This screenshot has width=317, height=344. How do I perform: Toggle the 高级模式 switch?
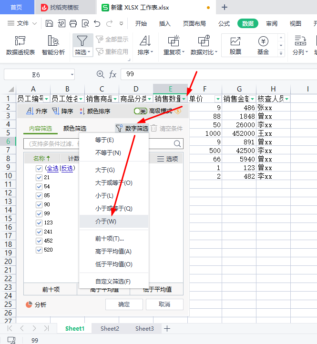(x=141, y=111)
